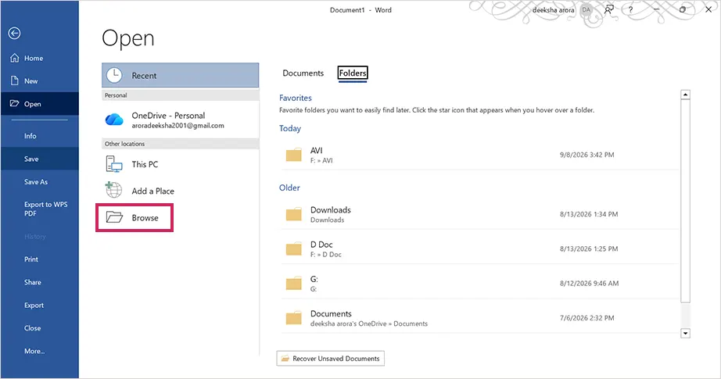Minimize the Word window
The image size is (721, 379).
point(656,9)
